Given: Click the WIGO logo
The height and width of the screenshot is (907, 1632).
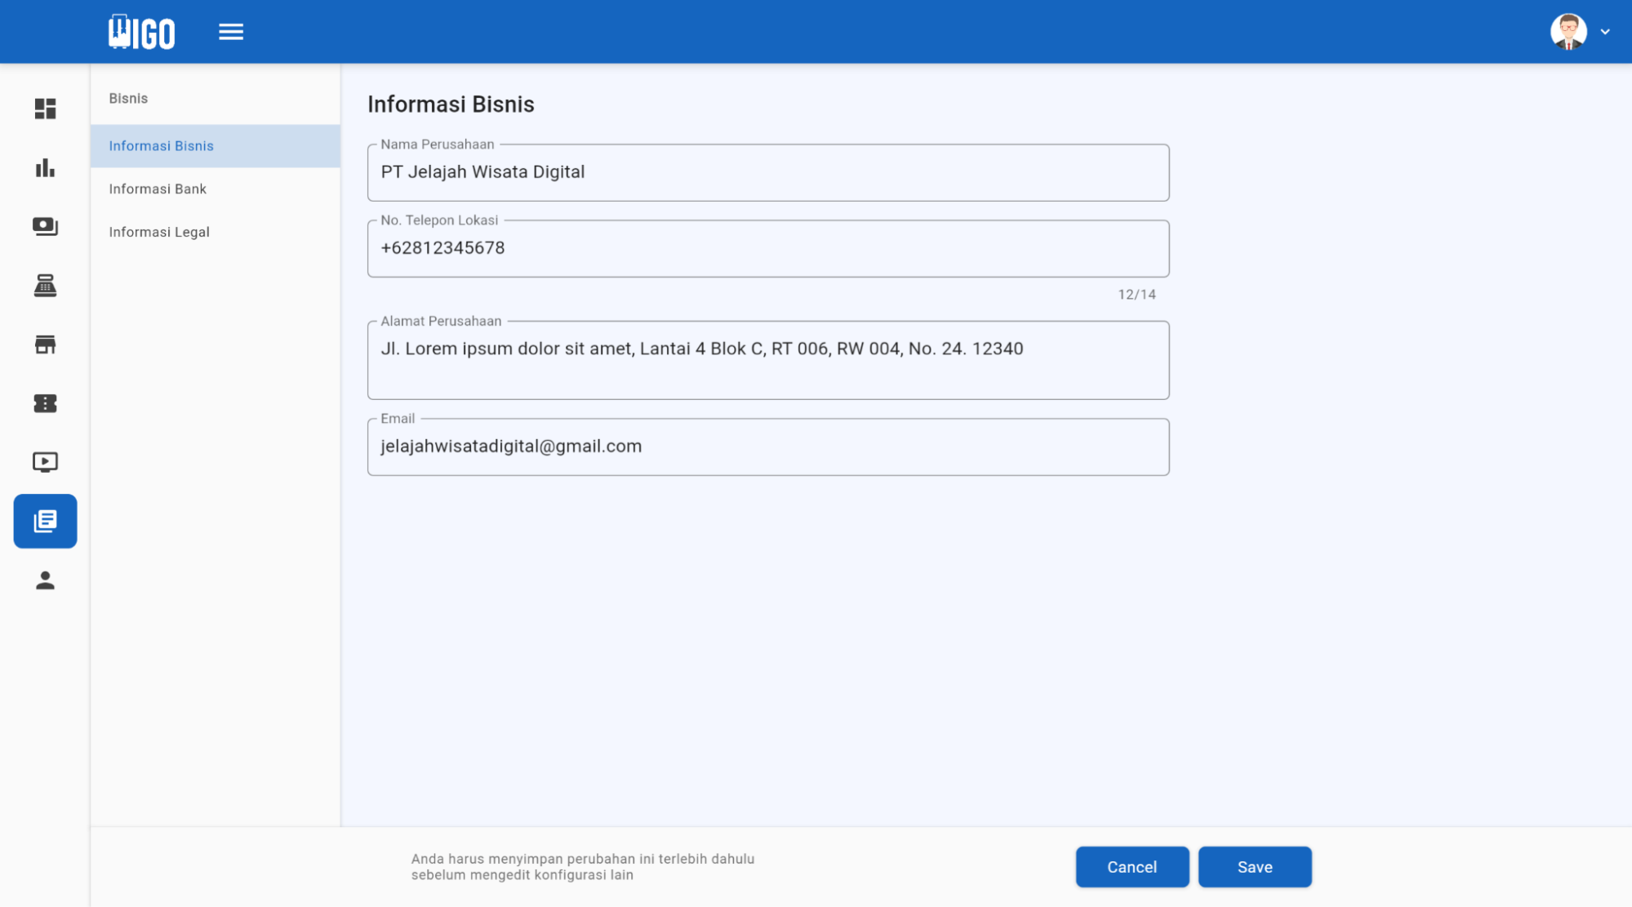Looking at the screenshot, I should 142,32.
